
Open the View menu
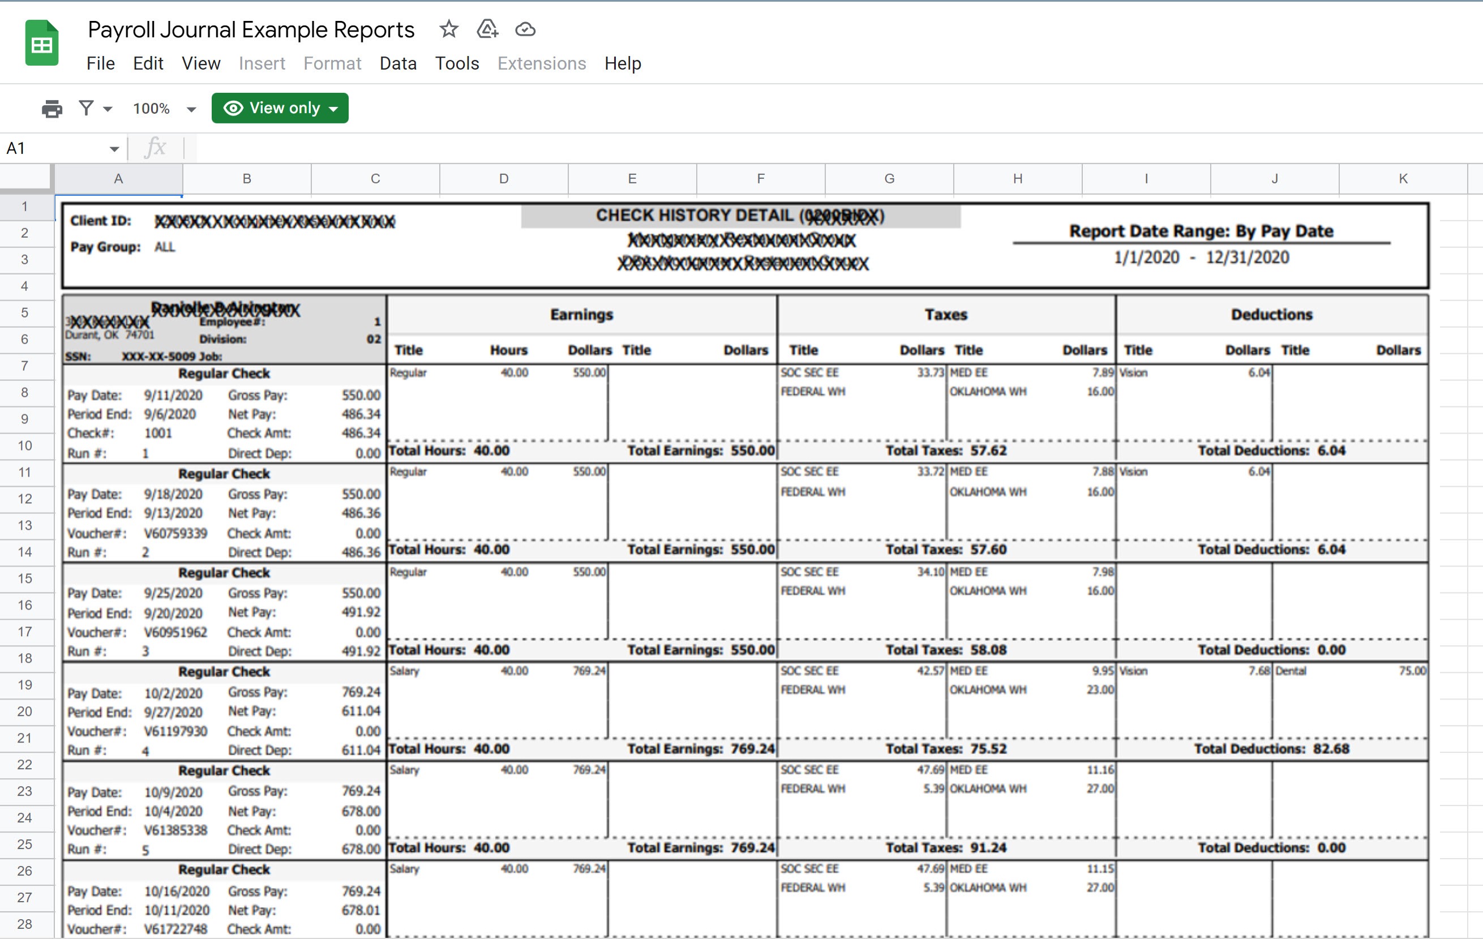point(201,63)
